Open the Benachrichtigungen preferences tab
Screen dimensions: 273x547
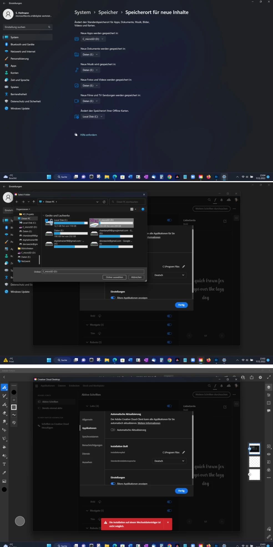pos(92,445)
